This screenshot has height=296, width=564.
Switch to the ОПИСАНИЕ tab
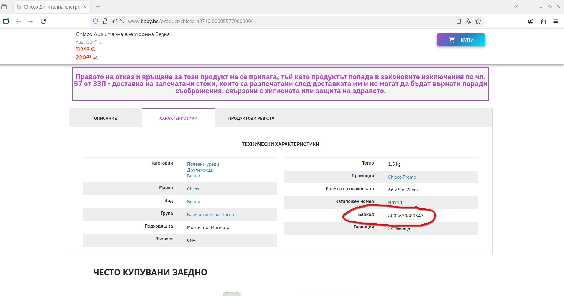(105, 118)
